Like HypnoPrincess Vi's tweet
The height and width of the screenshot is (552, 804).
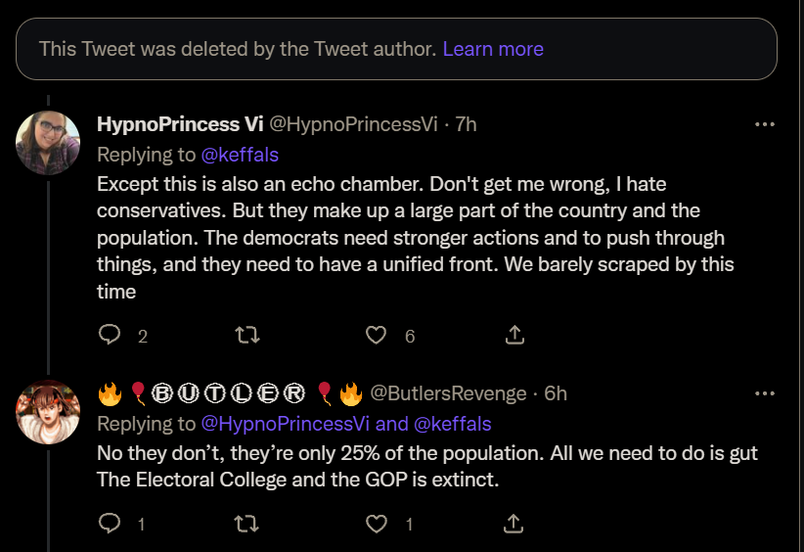[376, 335]
